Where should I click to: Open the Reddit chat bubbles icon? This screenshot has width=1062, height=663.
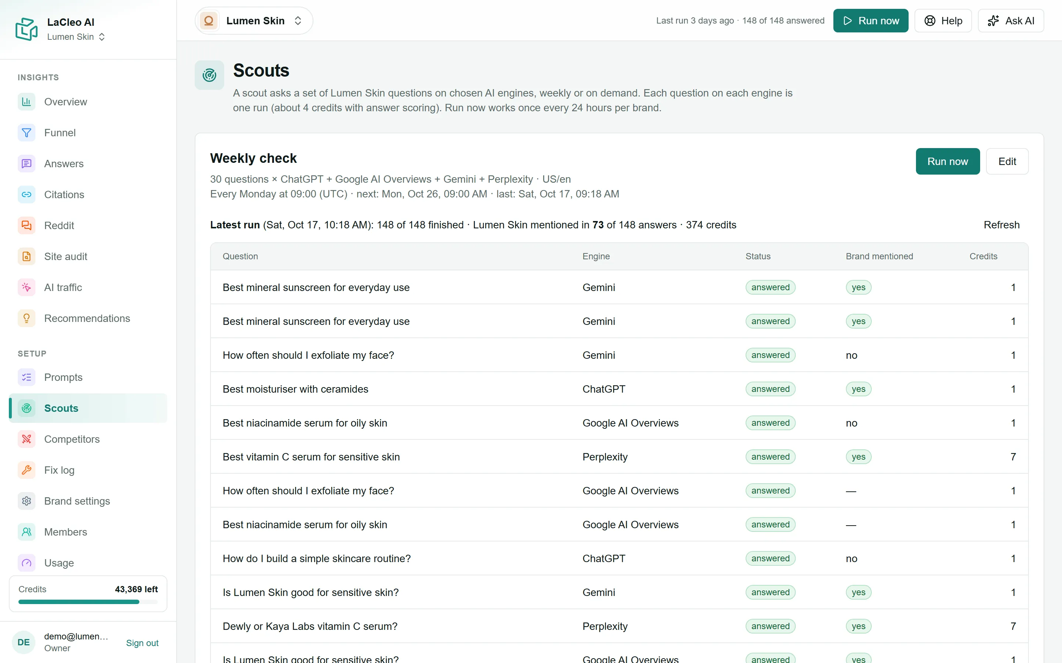tap(26, 225)
